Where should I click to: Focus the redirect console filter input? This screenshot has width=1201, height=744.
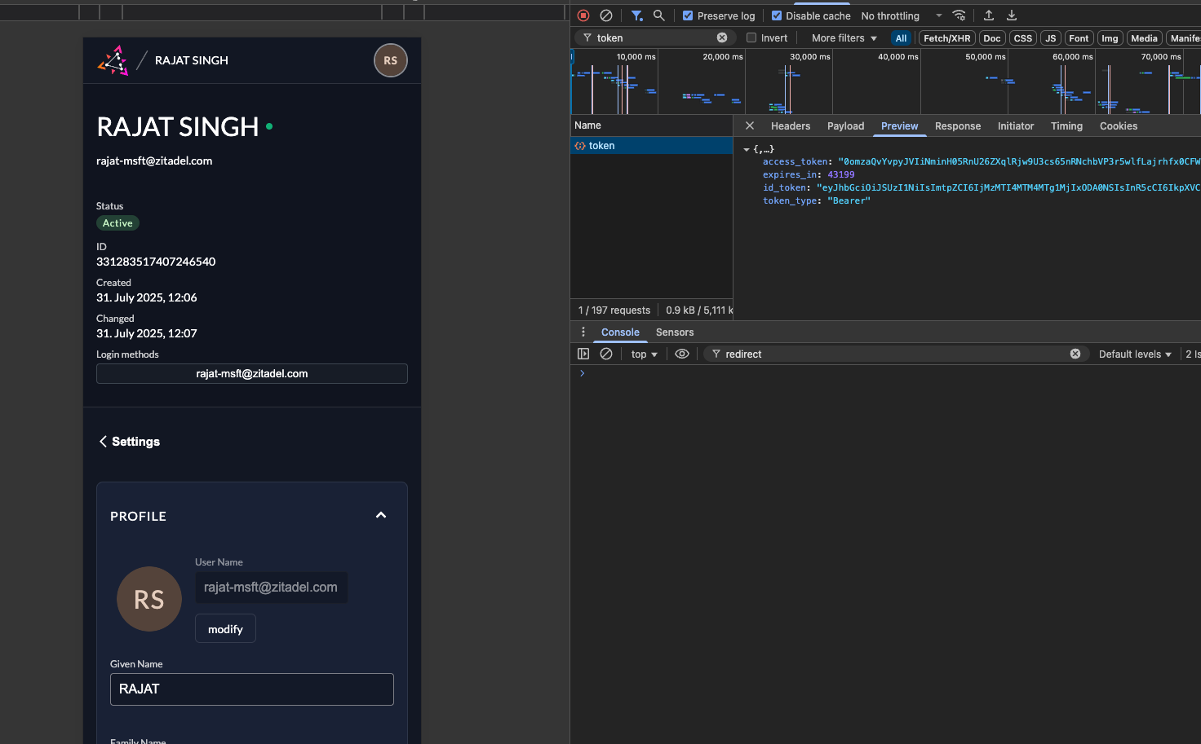click(894, 354)
